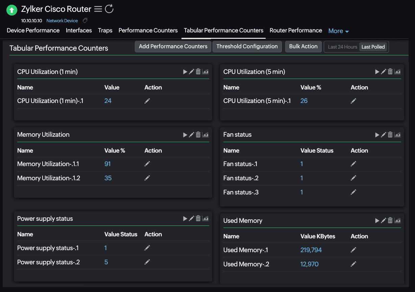Delete the Power supply status widget
Screen dimensions: 415x292
198,218
